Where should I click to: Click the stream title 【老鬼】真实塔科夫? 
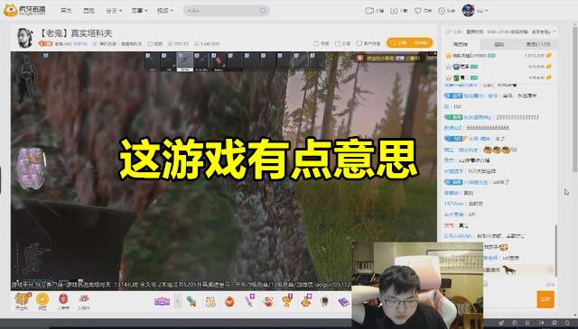tap(76, 33)
